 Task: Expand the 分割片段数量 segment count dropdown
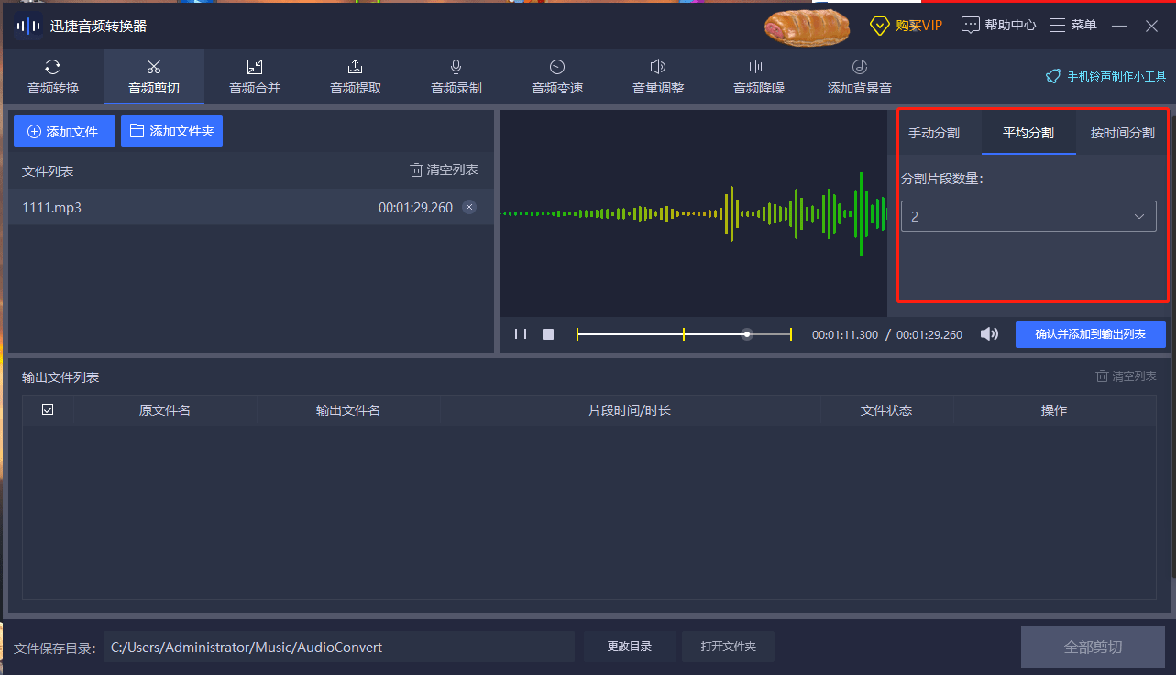[x=1028, y=216]
